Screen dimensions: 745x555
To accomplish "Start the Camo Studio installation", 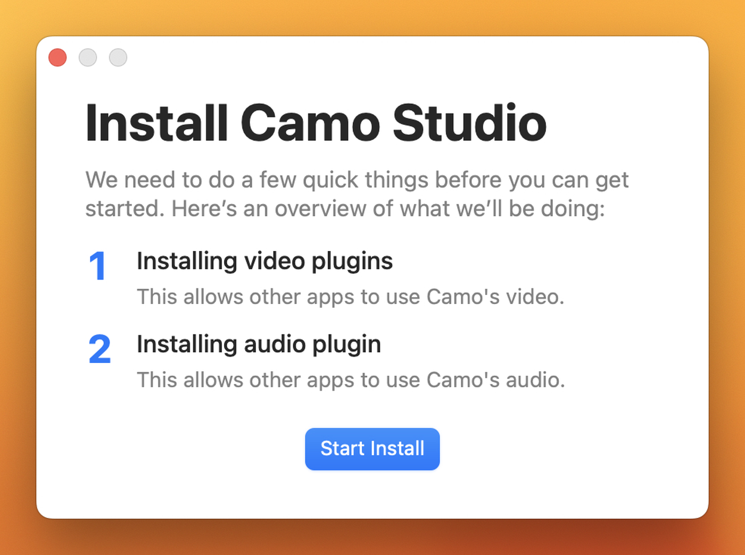I will tap(372, 449).
